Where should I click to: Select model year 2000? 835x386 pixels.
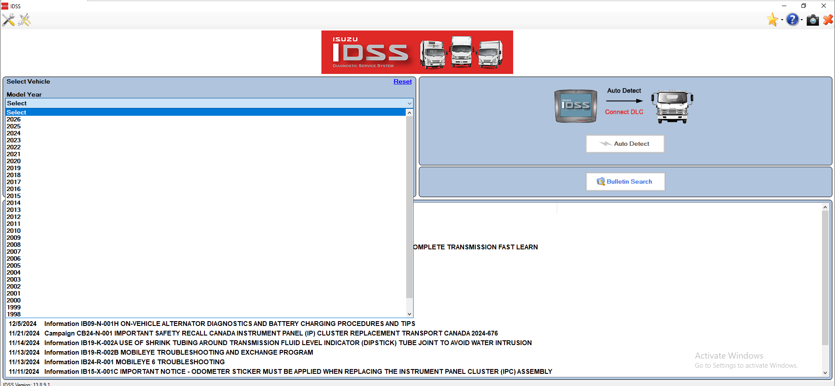(x=206, y=300)
